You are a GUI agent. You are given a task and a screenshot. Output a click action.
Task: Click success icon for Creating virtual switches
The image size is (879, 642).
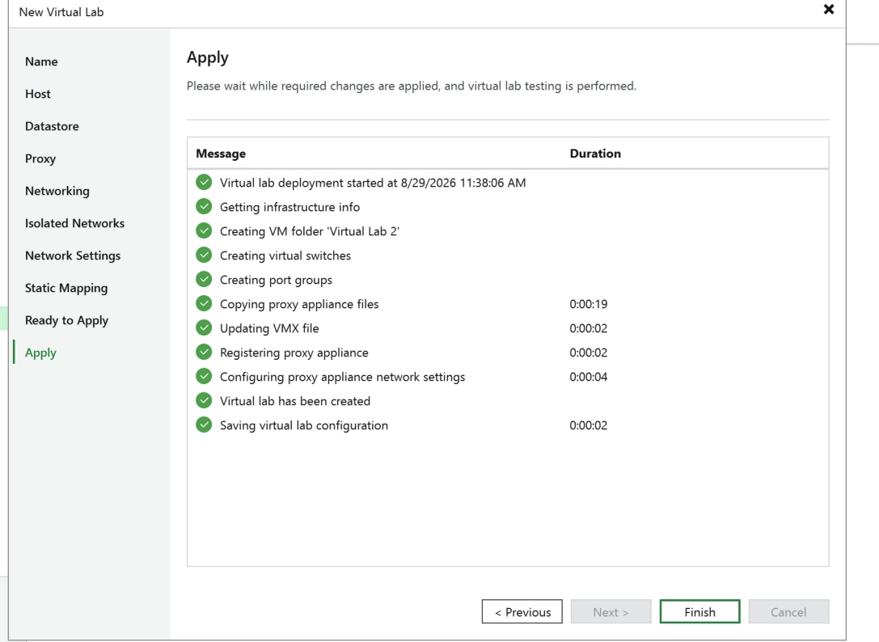(x=204, y=256)
